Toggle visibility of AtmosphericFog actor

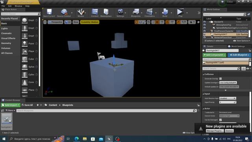click(x=204, y=25)
